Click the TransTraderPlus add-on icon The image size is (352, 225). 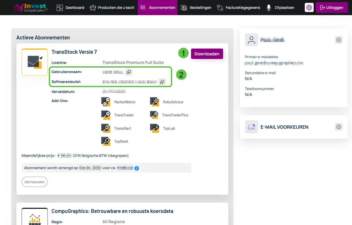(x=154, y=115)
